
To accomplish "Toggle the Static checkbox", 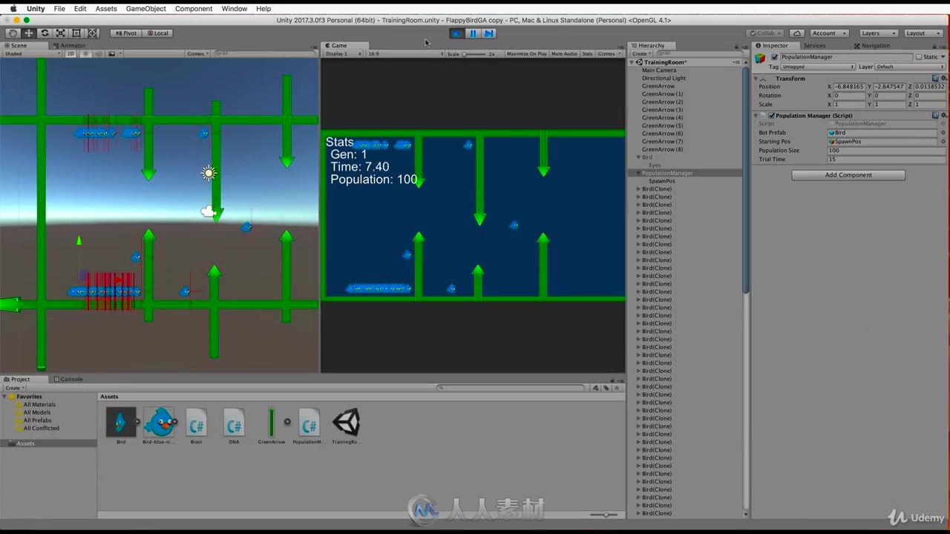I will pyautogui.click(x=919, y=57).
